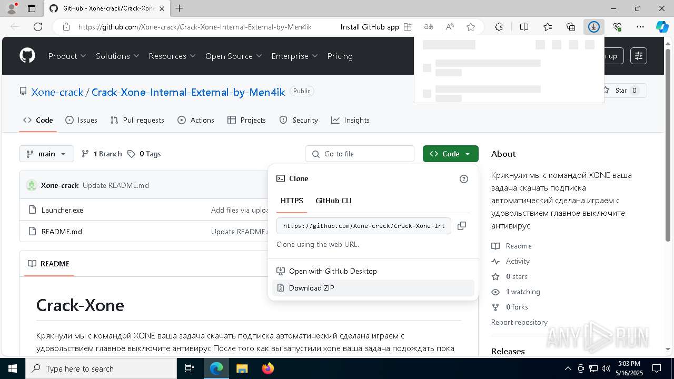Viewport: 674px width, 379px height.
Task: Choose Open with GitHub Desktop
Action: [373, 271]
